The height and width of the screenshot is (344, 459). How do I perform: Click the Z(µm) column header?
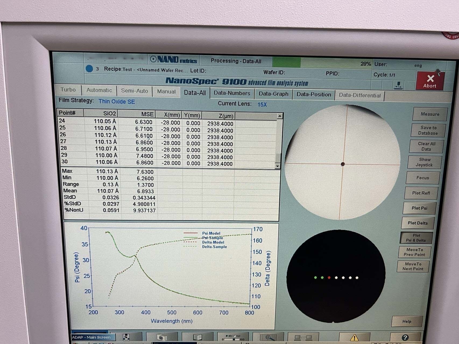[218, 116]
